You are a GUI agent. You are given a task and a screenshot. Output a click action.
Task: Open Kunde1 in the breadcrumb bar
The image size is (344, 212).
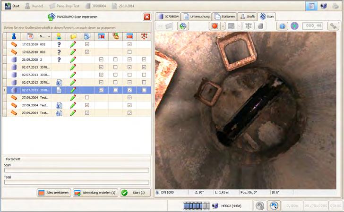point(34,6)
